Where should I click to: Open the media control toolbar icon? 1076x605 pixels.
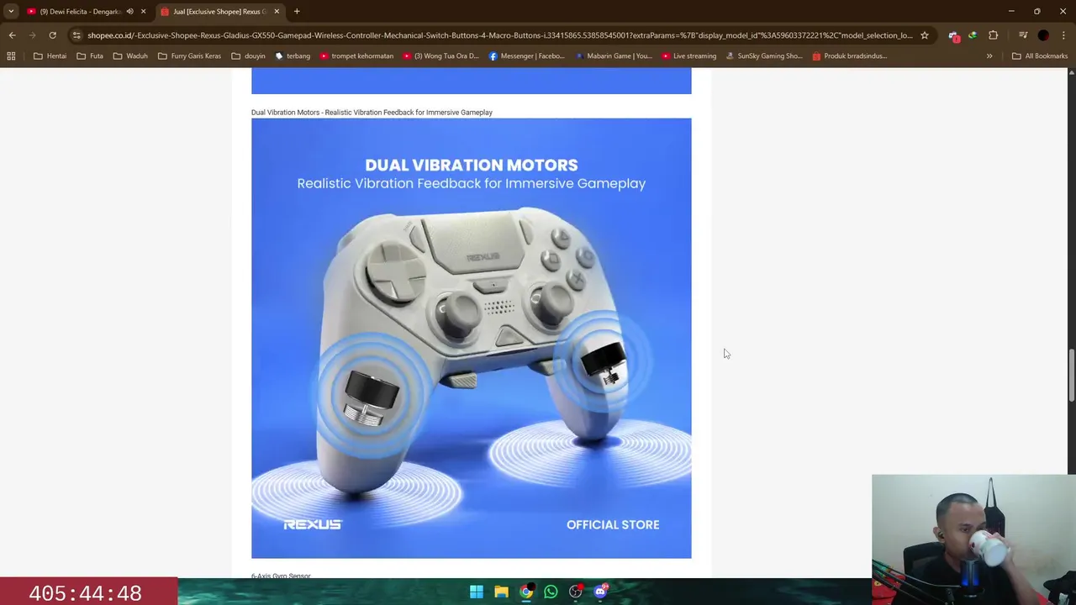pos(1023,35)
